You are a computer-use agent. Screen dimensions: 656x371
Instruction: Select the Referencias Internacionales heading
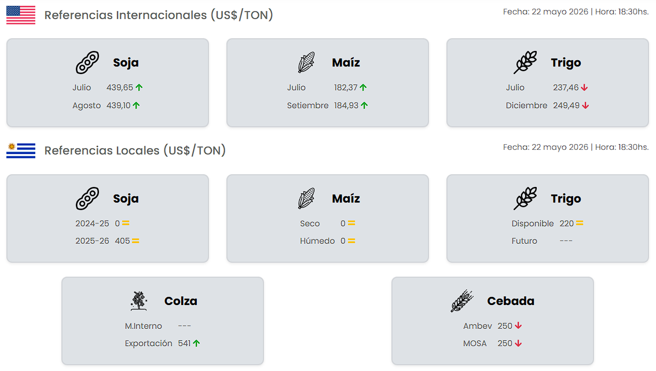(x=159, y=15)
